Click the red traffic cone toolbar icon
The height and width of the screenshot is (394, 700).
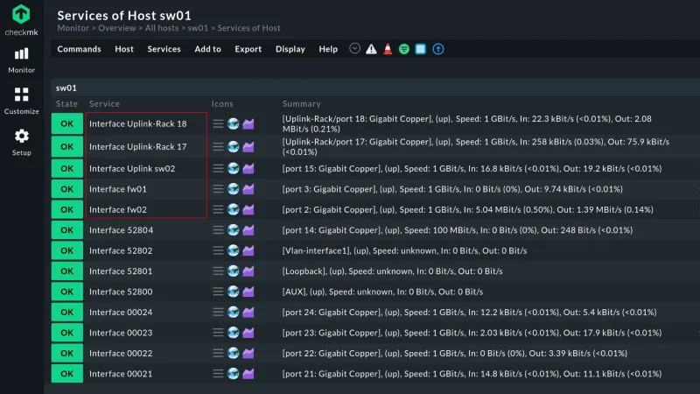388,49
